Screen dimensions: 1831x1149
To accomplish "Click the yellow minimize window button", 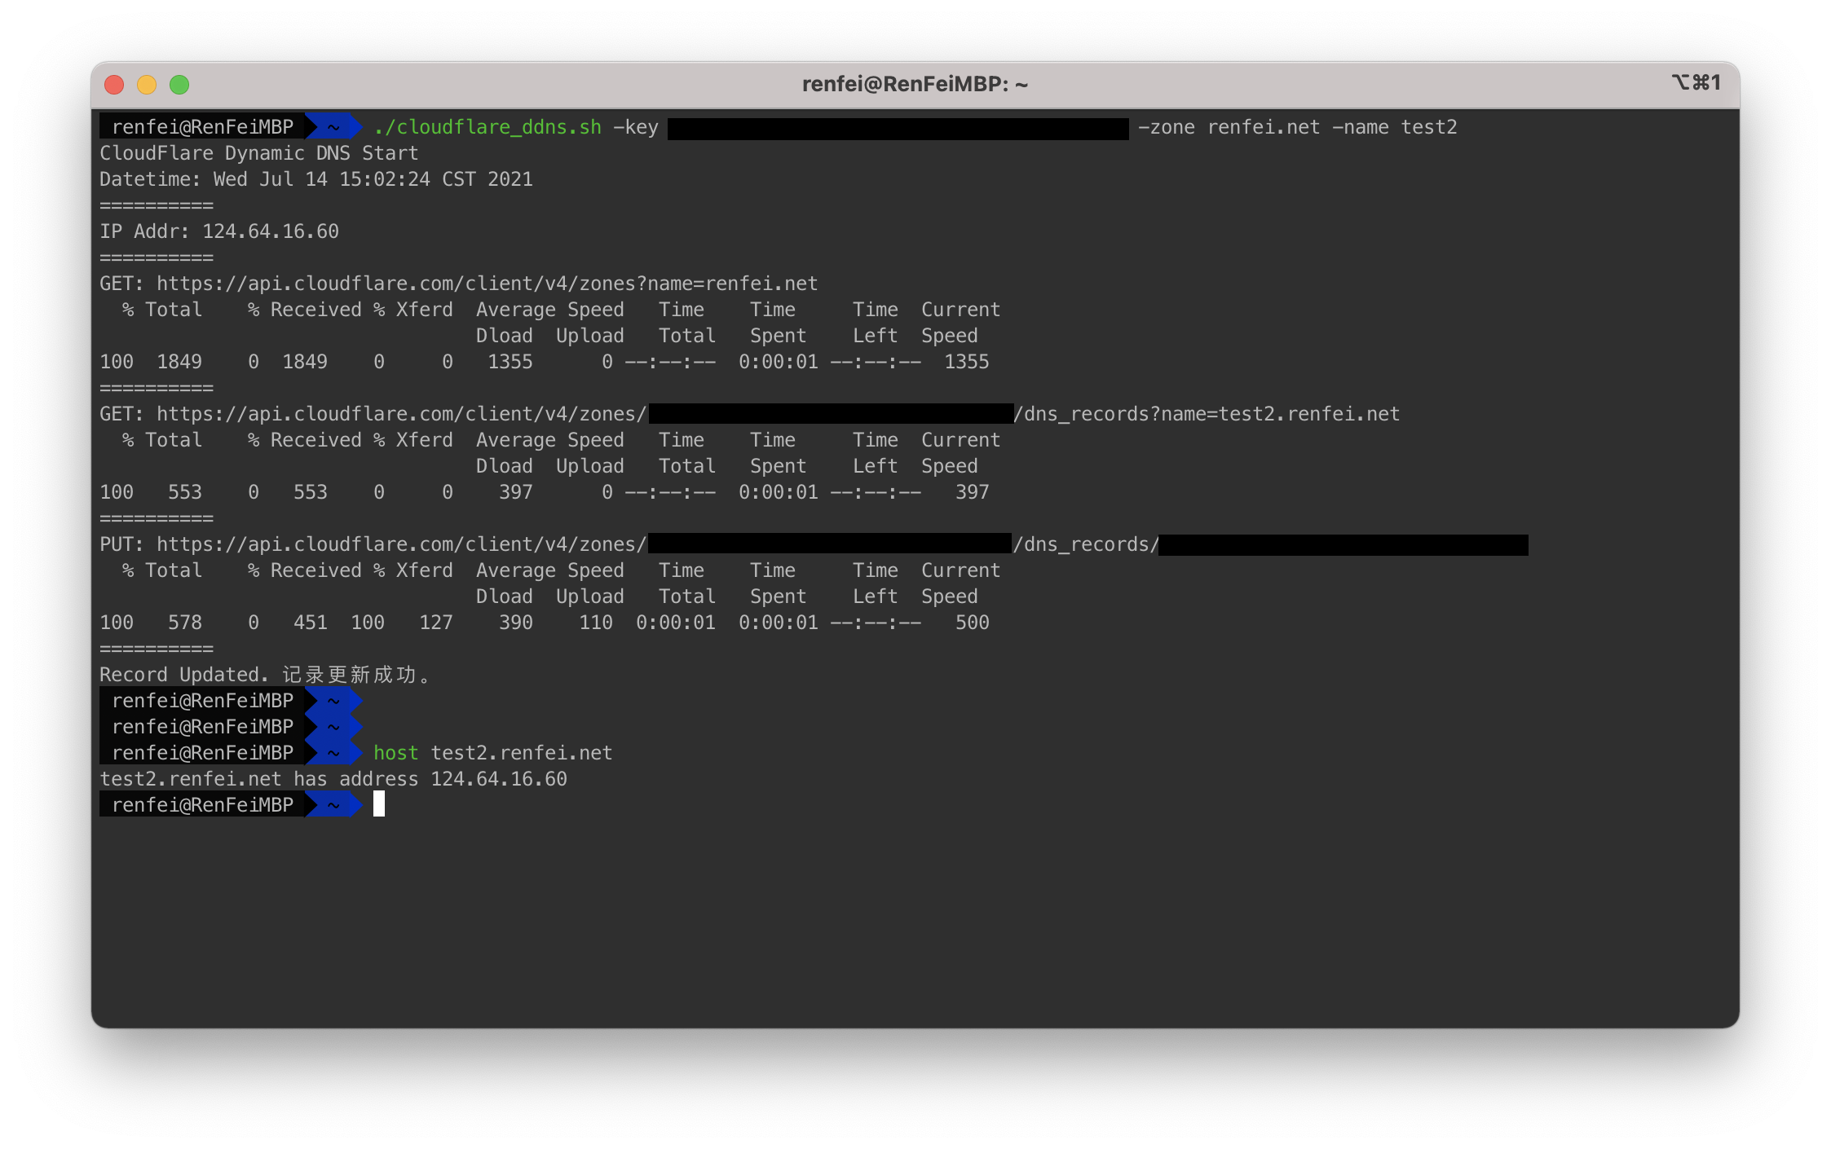I will [147, 85].
